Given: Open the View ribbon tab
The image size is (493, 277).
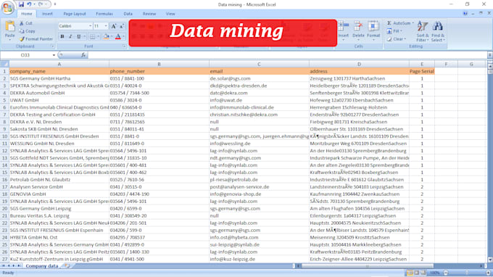Looking at the screenshot, I should 170,14.
